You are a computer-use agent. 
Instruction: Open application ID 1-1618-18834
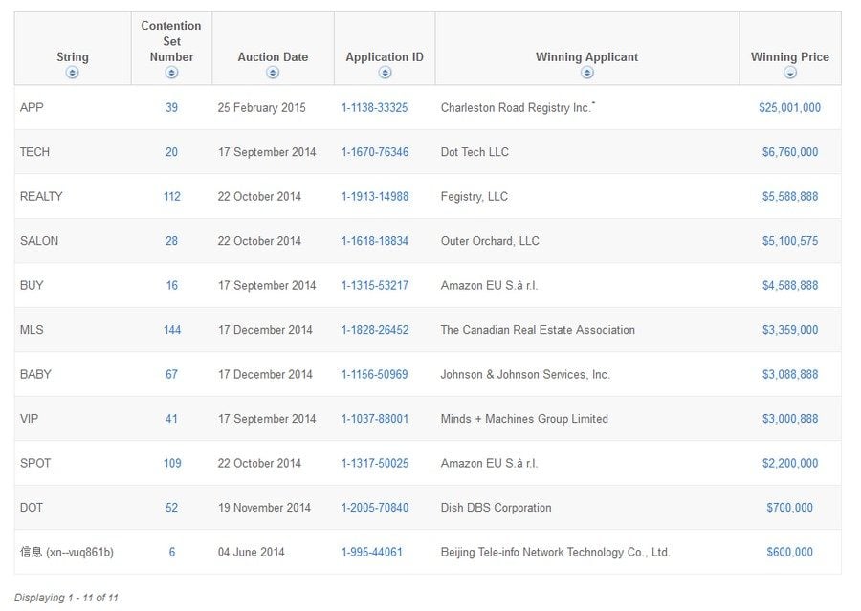pos(374,241)
